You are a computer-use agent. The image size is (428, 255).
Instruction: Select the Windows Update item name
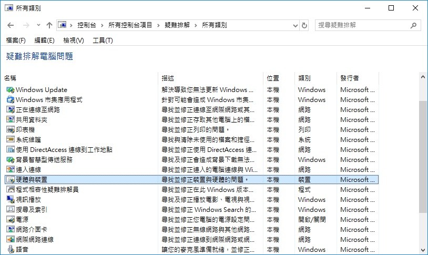(x=42, y=90)
